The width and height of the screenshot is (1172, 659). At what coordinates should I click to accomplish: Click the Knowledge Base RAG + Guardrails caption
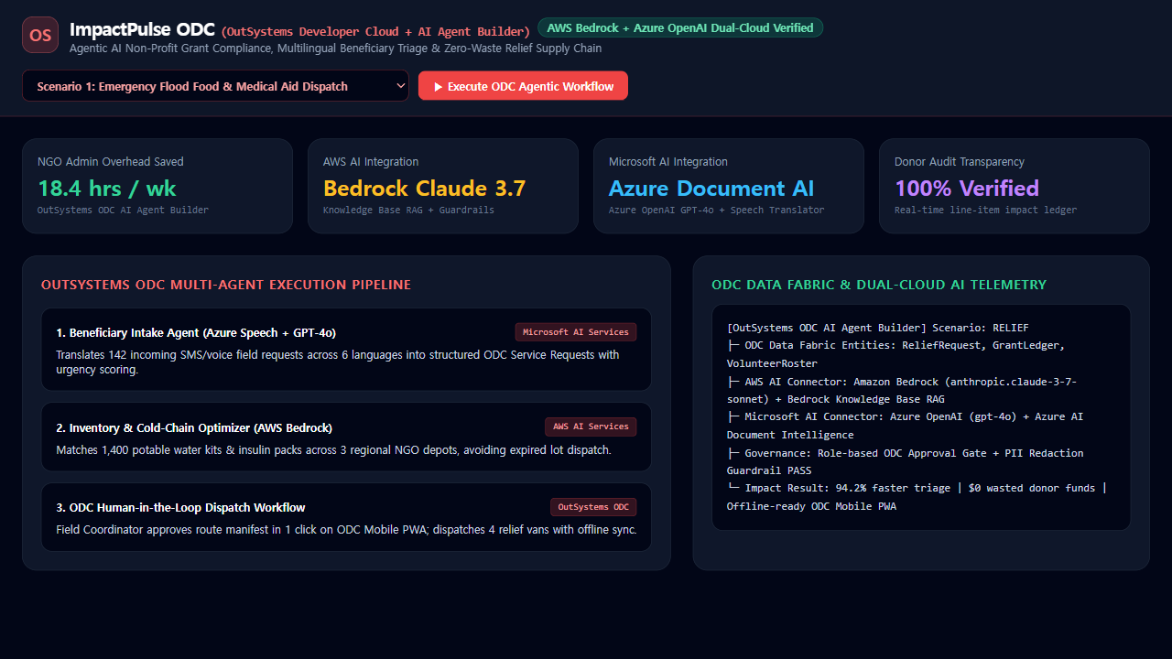coord(408,211)
